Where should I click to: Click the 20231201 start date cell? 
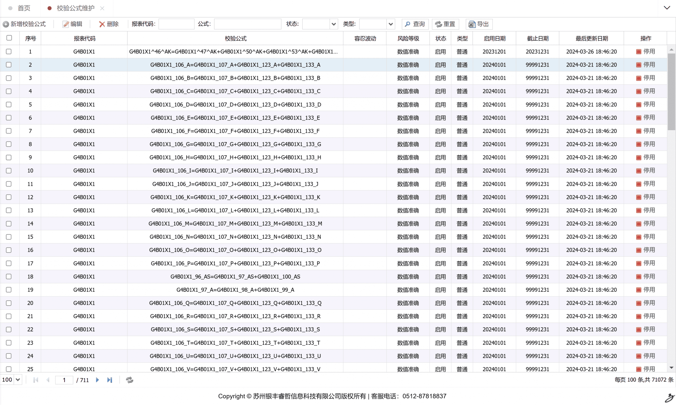[x=494, y=51]
